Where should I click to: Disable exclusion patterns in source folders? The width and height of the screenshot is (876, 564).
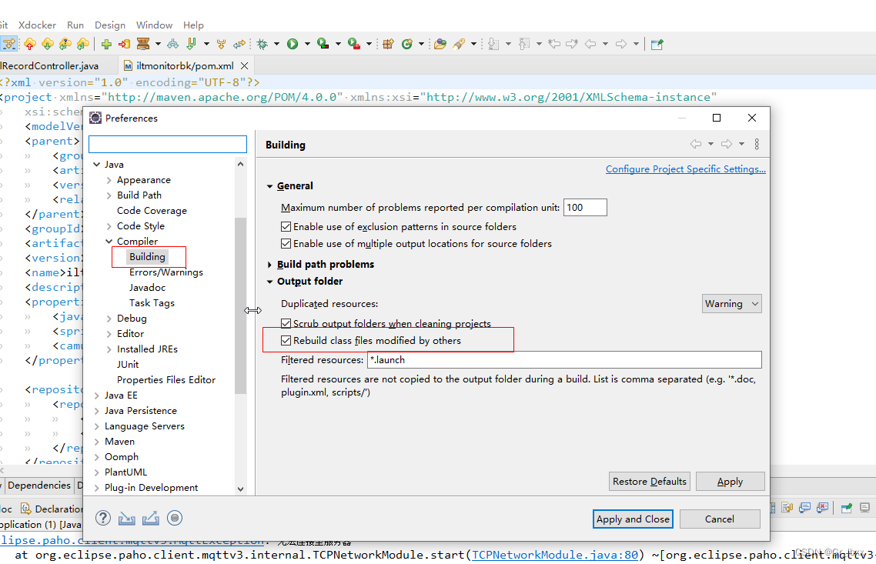(287, 226)
